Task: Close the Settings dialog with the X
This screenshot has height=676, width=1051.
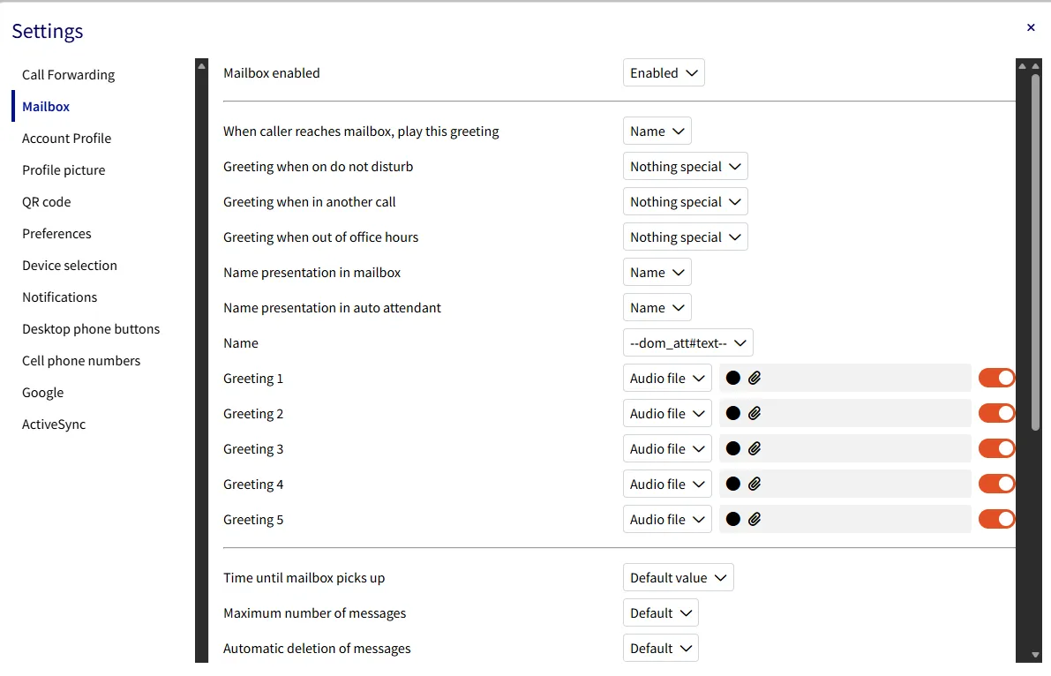Action: pyautogui.click(x=1031, y=27)
